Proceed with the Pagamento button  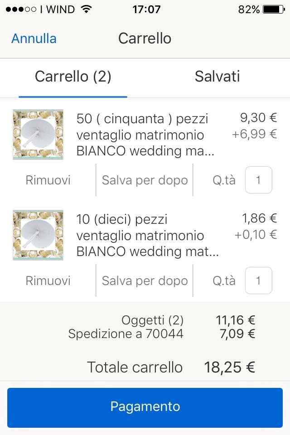pyautogui.click(x=145, y=406)
